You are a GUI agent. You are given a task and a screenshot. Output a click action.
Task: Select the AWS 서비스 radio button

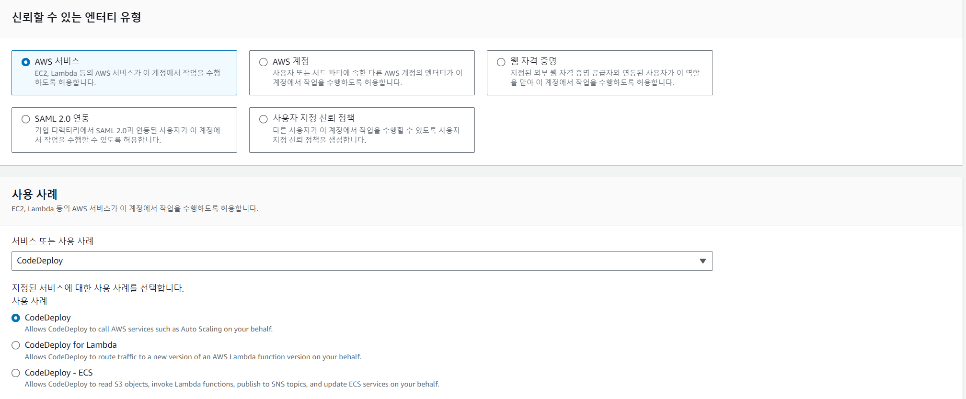26,62
